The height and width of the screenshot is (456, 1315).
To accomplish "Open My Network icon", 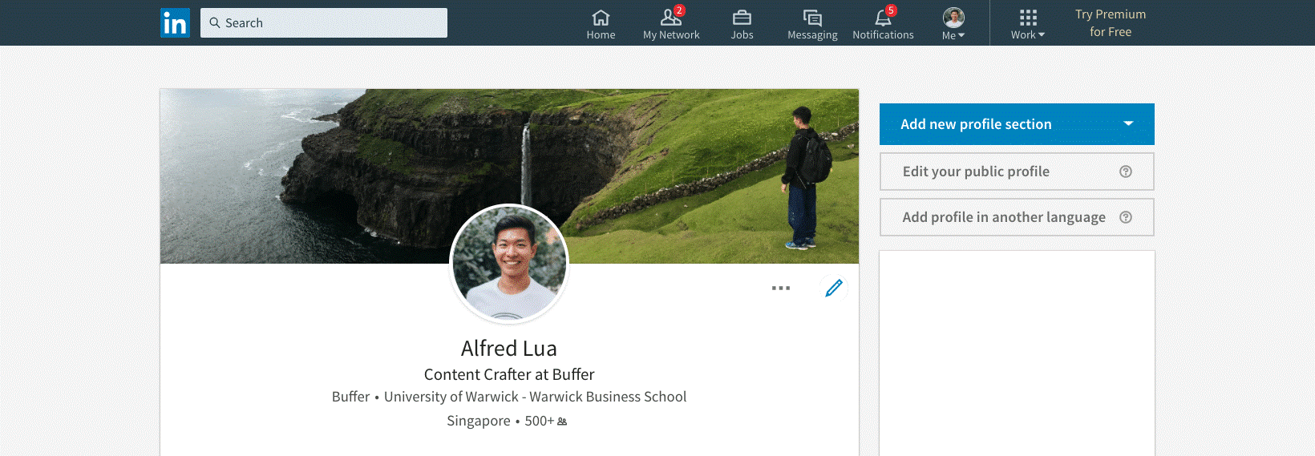I will (670, 18).
